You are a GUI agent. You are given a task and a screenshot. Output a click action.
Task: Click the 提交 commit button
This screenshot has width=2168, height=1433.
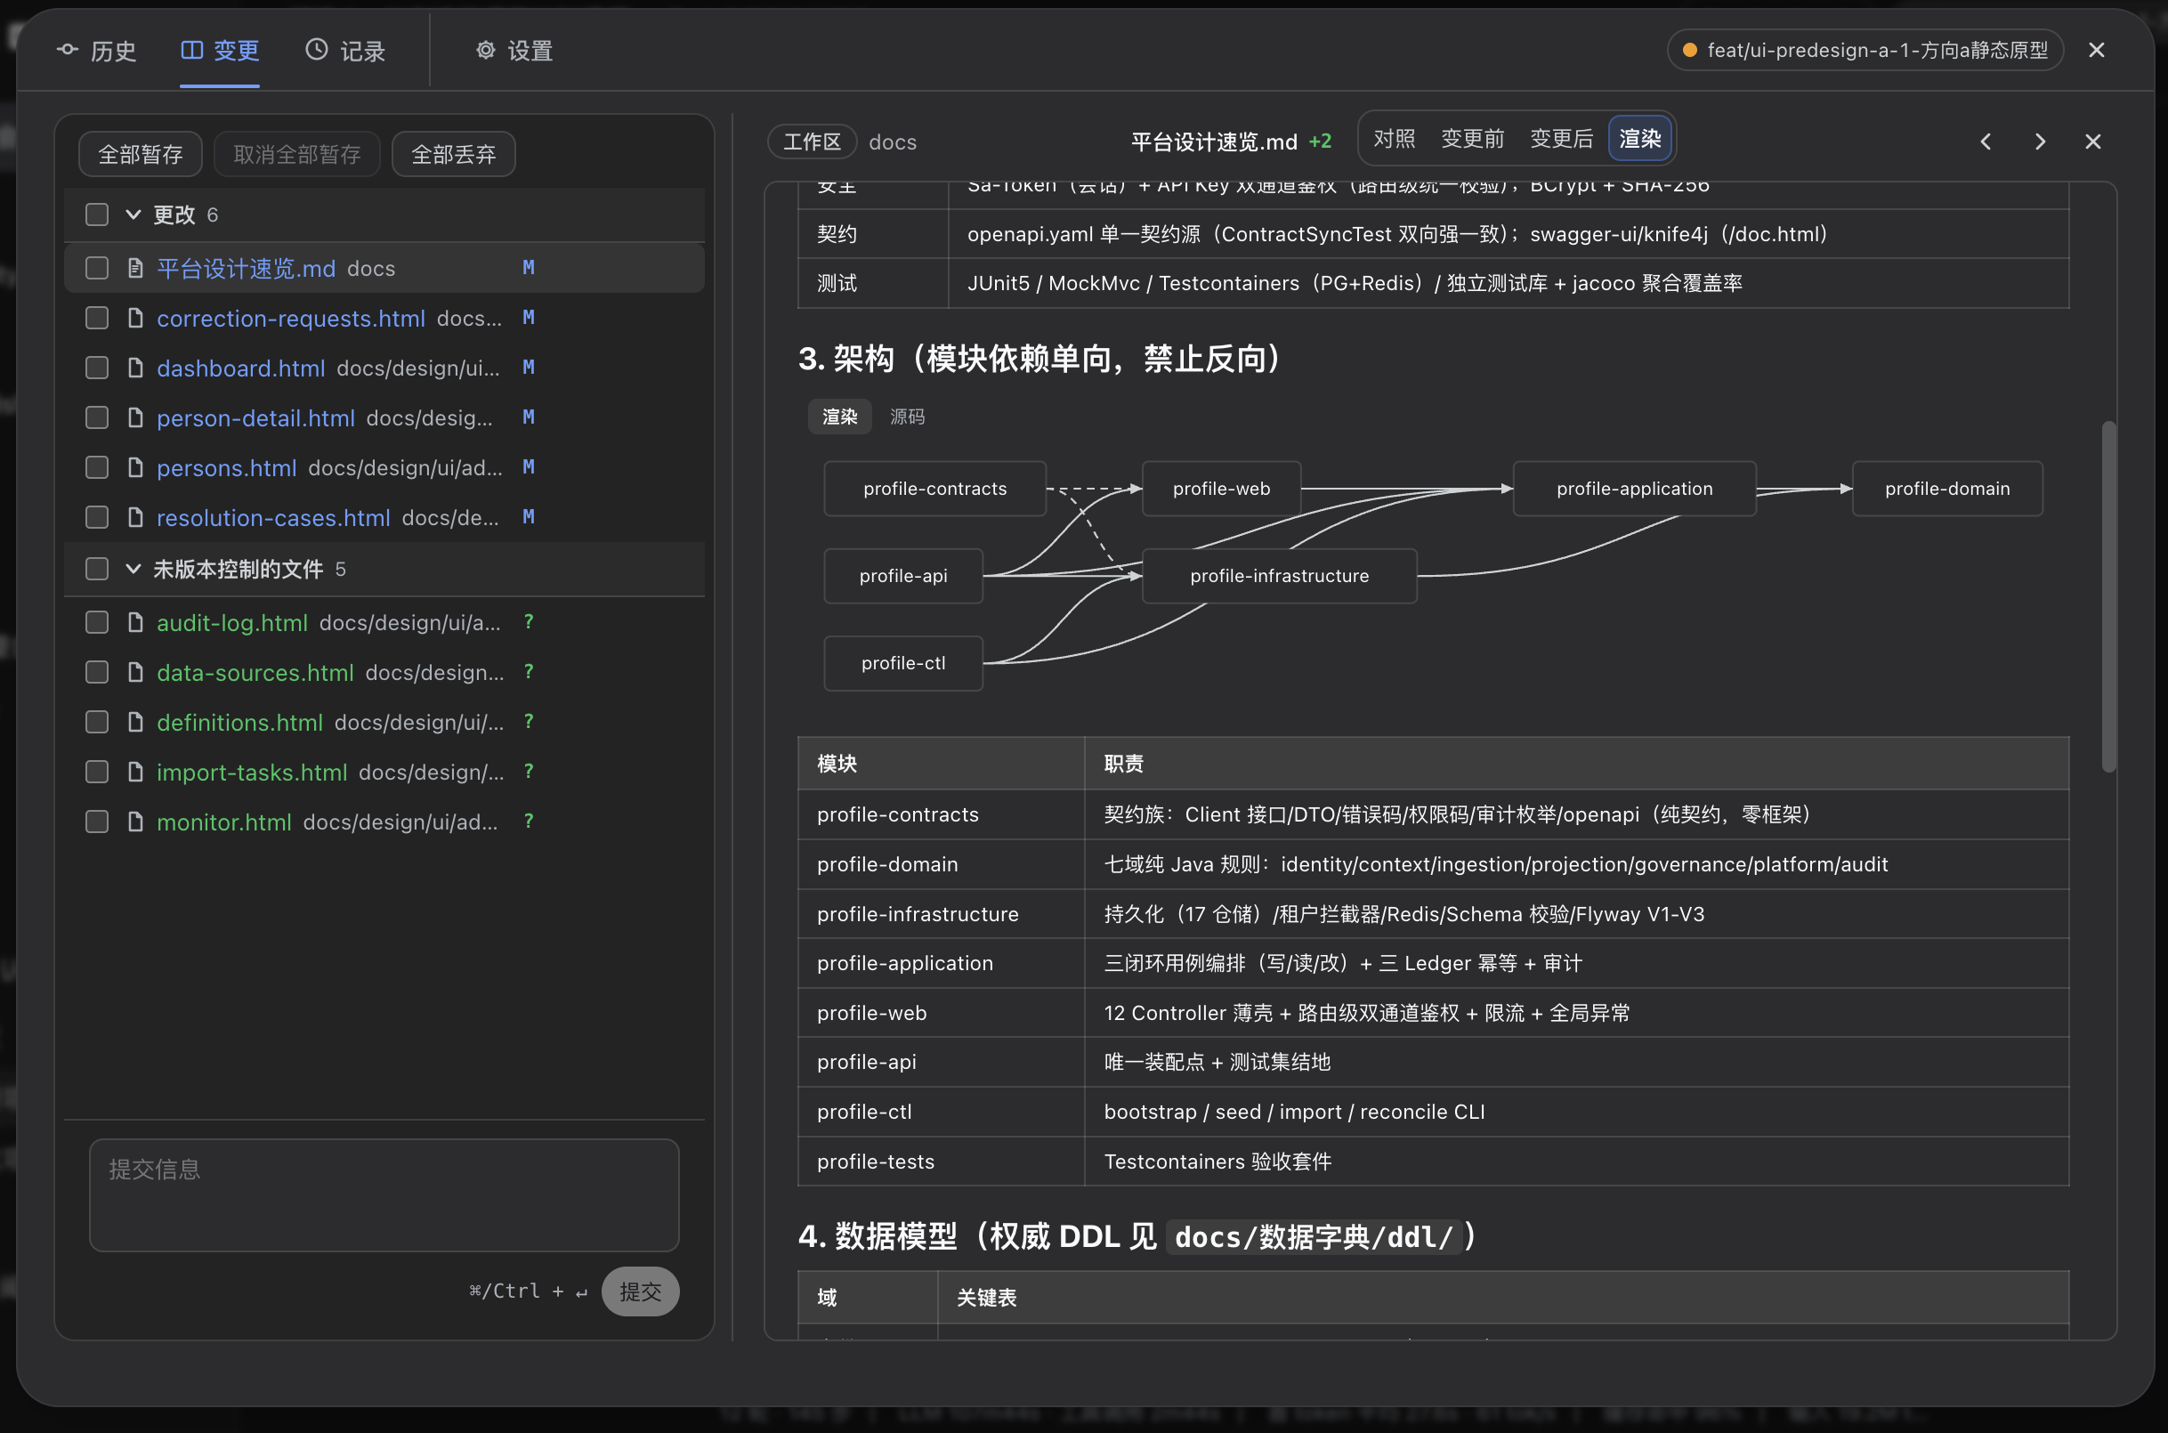pyautogui.click(x=640, y=1291)
